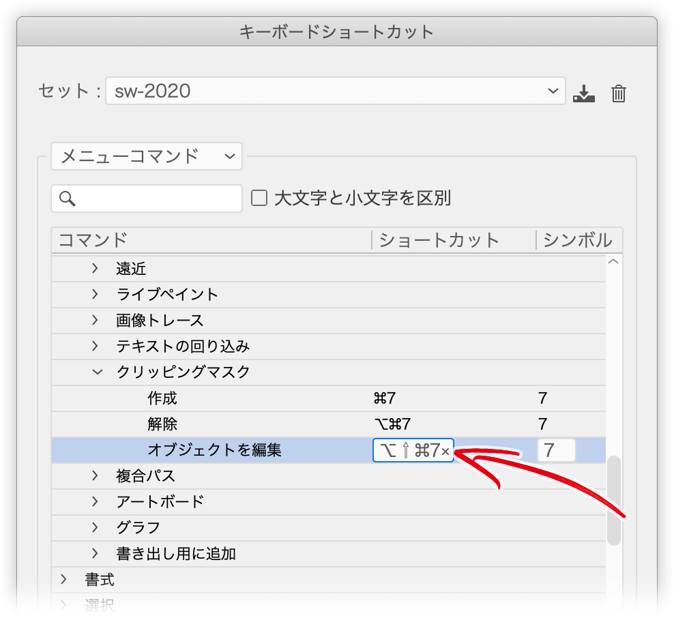Viewport: 674px width, 618px height.
Task: Clear the shortcut with the × icon
Action: [x=445, y=452]
